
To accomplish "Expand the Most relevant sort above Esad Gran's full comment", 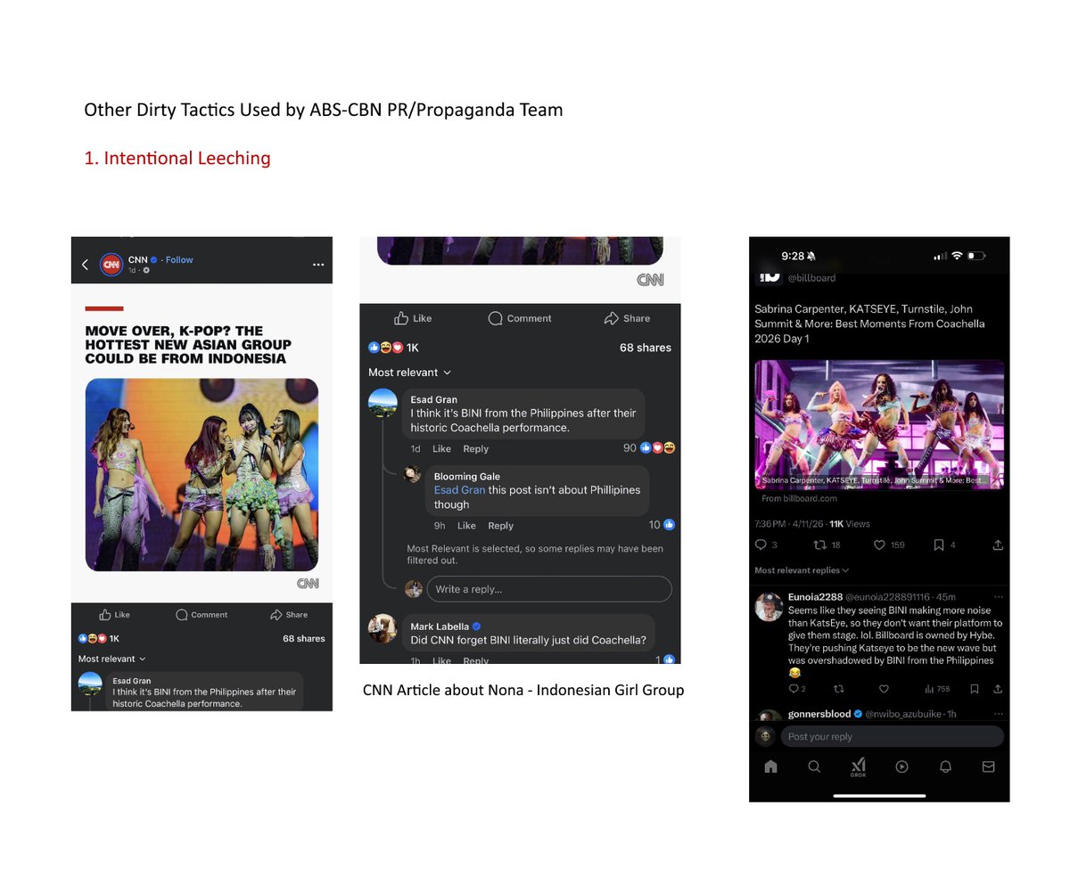I will click(x=410, y=373).
